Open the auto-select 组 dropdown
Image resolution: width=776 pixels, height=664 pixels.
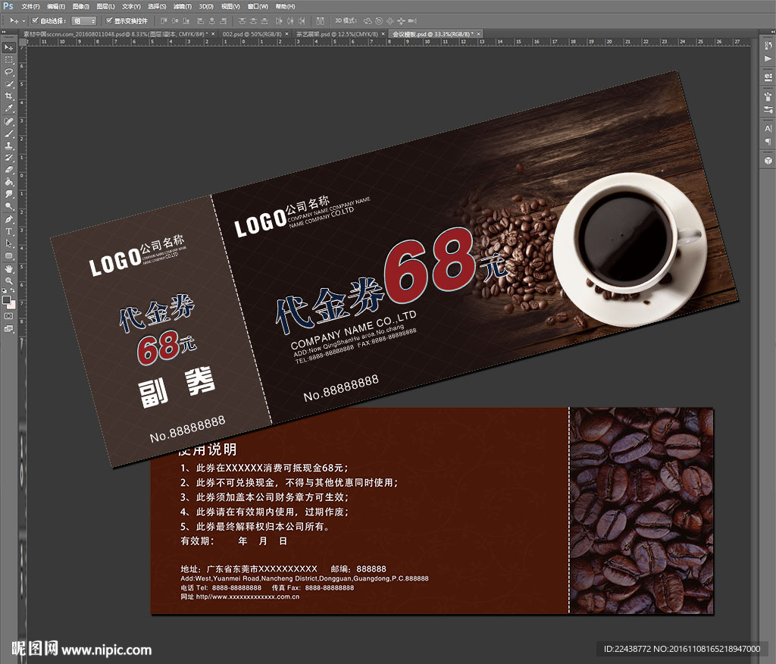point(83,20)
